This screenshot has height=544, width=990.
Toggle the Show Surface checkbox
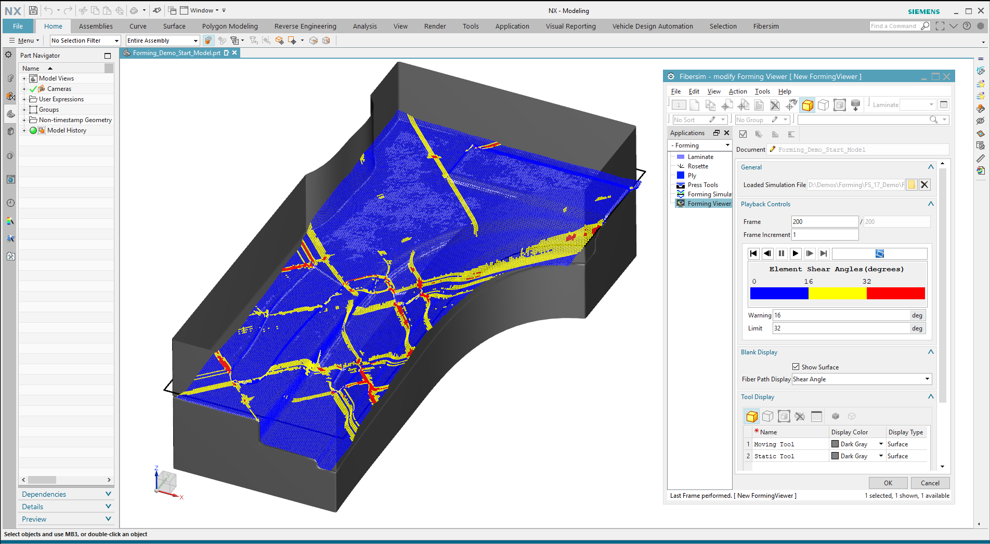[796, 366]
